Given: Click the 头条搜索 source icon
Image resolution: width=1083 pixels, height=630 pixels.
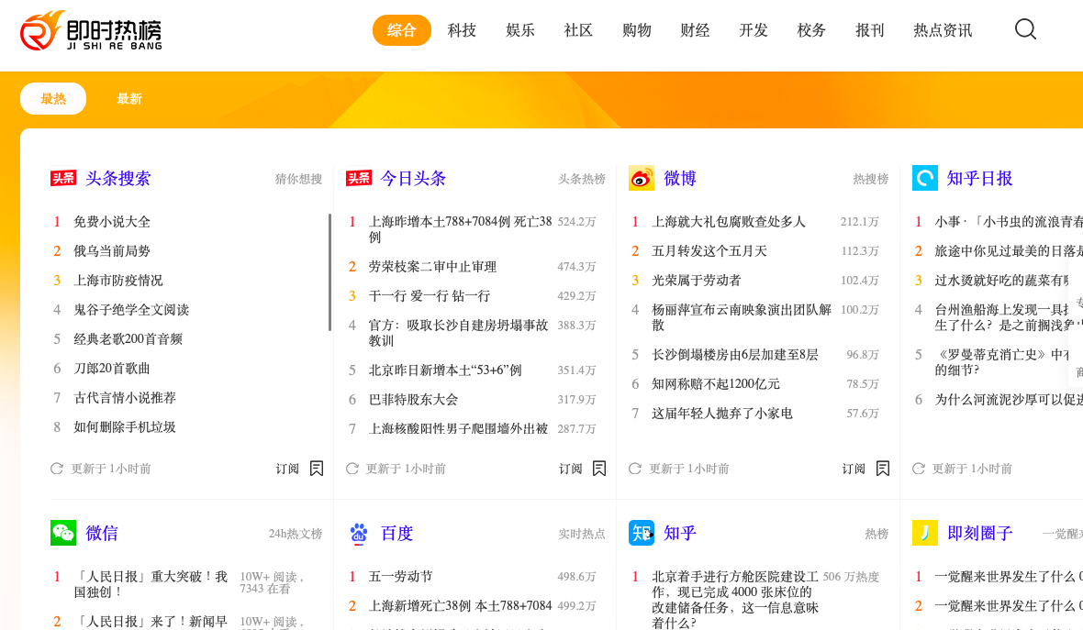Looking at the screenshot, I should click(x=62, y=178).
